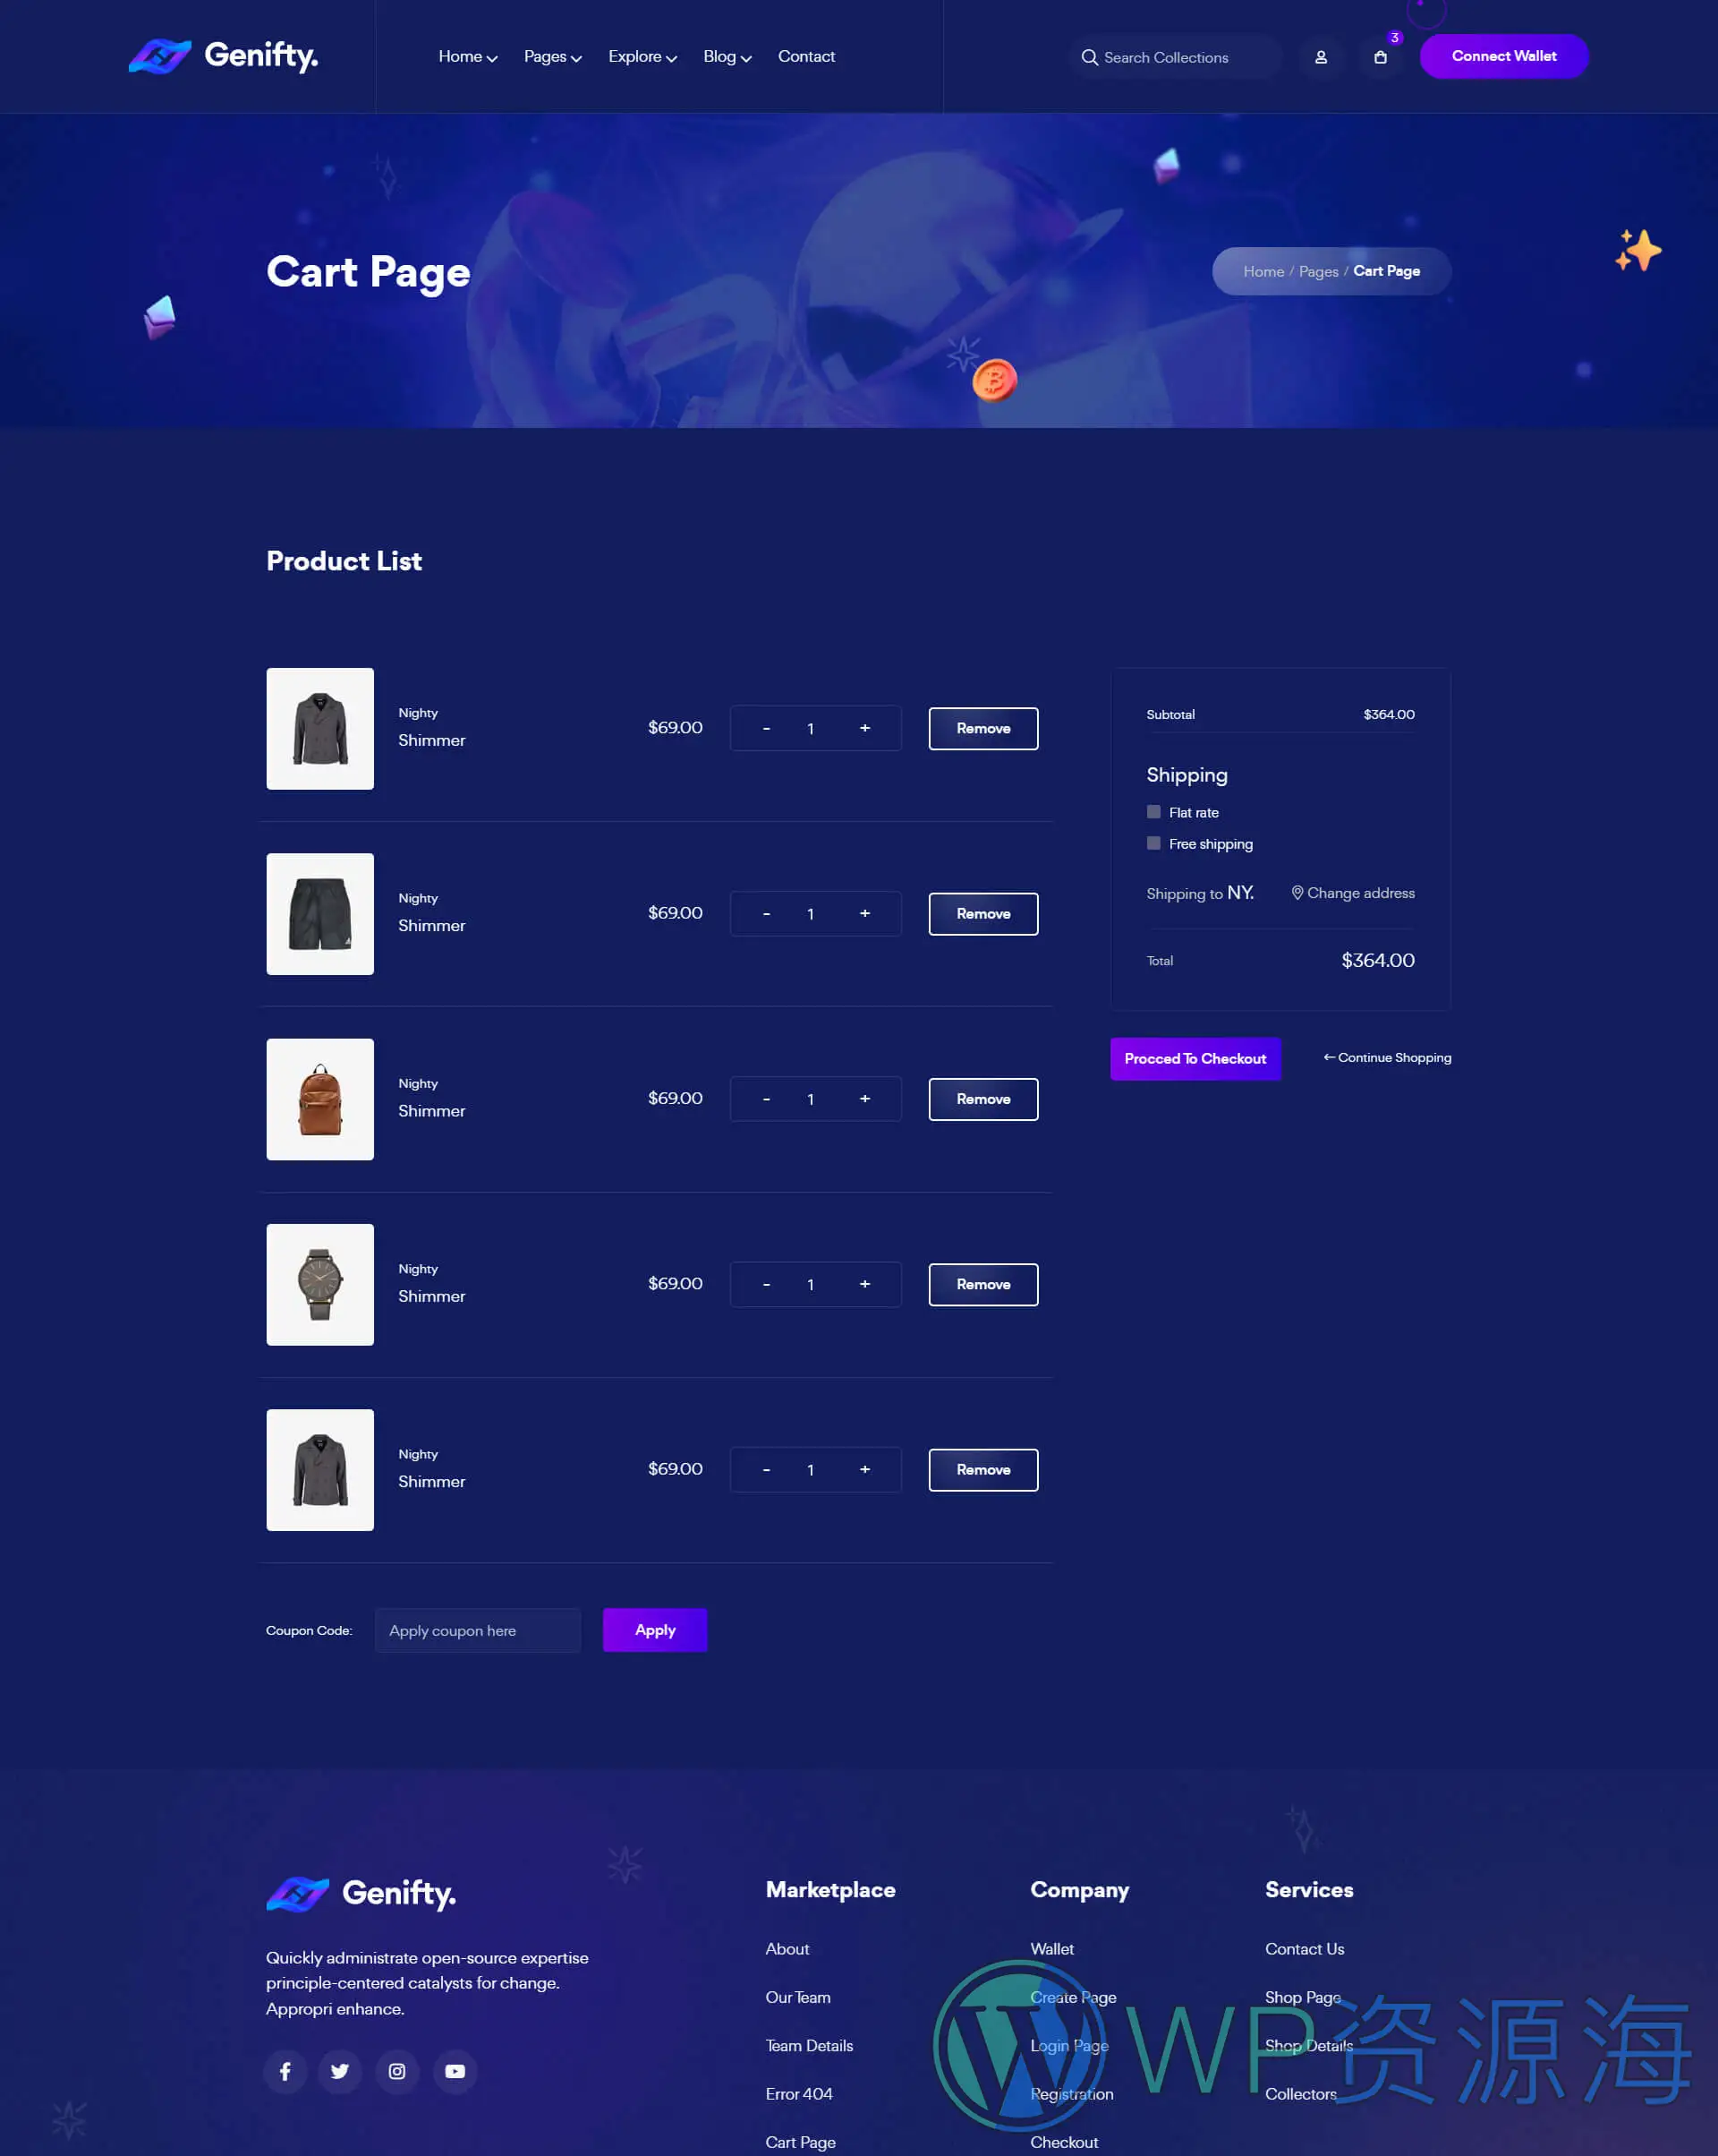Click the user account icon
This screenshot has height=2156, width=1718.
1322,56
